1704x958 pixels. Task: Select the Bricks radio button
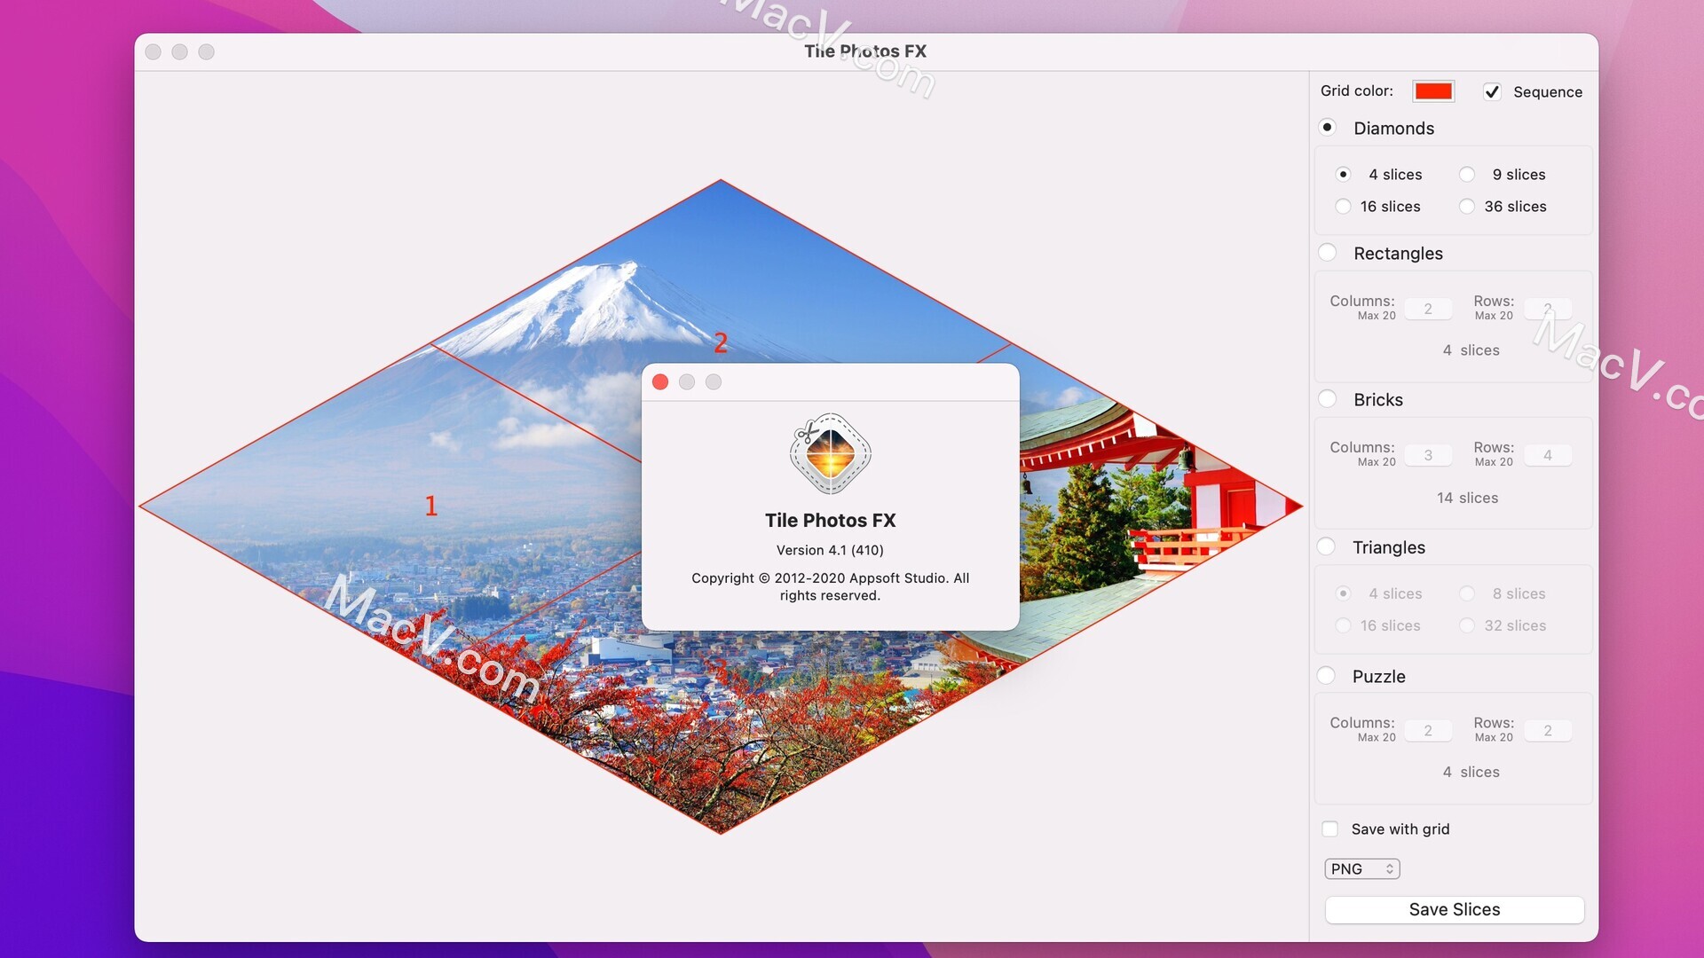coord(1328,399)
